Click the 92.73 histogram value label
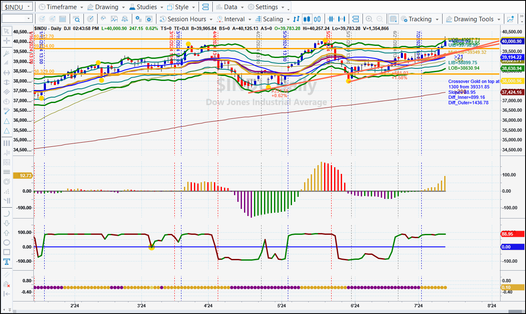 coord(23,176)
